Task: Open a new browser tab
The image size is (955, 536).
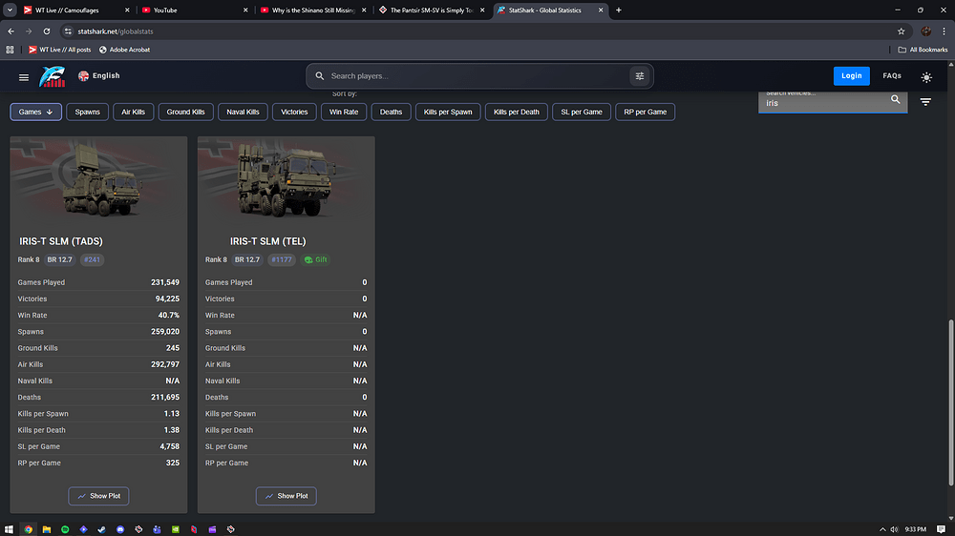Action: tap(619, 10)
